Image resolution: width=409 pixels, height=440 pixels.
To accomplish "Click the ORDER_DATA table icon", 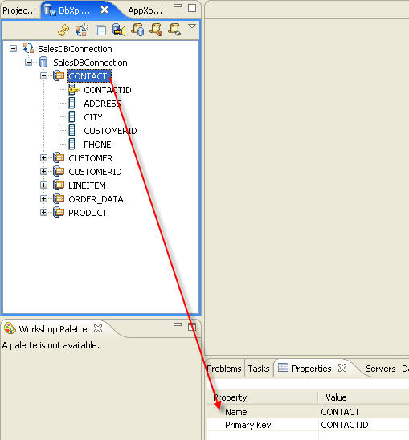I will pyautogui.click(x=59, y=198).
